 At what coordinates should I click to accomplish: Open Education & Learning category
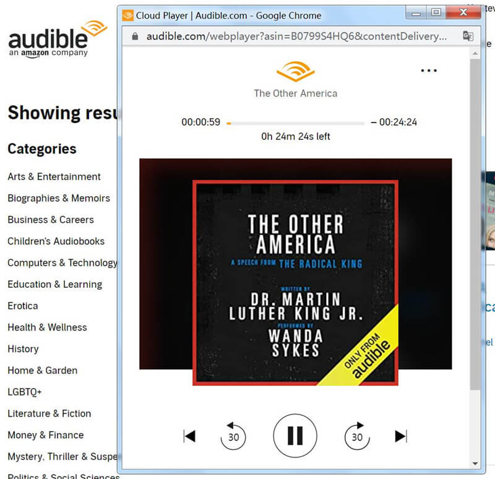click(x=55, y=284)
